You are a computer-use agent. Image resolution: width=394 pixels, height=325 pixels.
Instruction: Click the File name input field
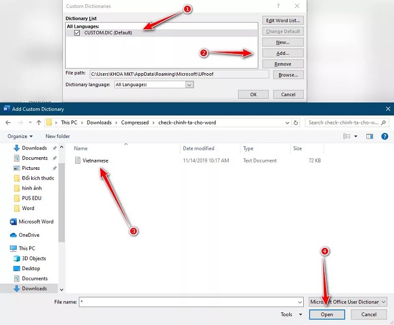(190, 302)
